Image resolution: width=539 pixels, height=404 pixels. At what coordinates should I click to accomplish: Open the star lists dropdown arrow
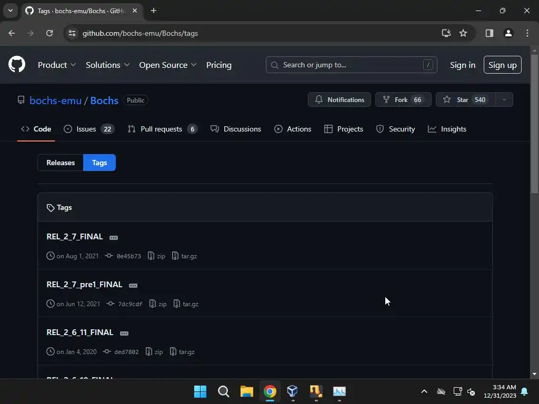coord(504,99)
